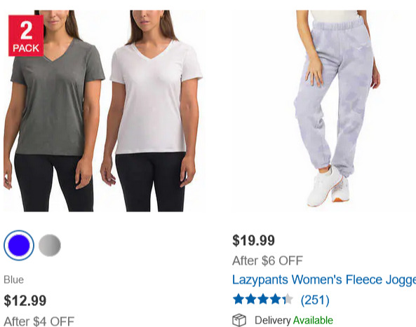Open the Lazypants Women's Fleece Jogger link
416x327 pixels.
[x=324, y=279]
